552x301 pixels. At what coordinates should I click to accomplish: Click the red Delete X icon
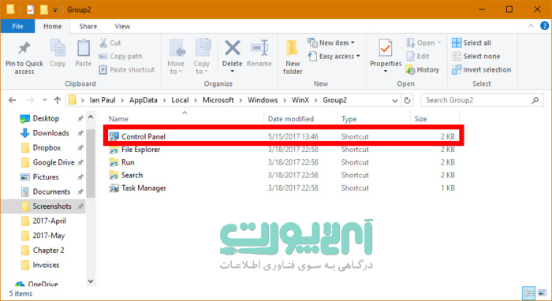coord(233,48)
